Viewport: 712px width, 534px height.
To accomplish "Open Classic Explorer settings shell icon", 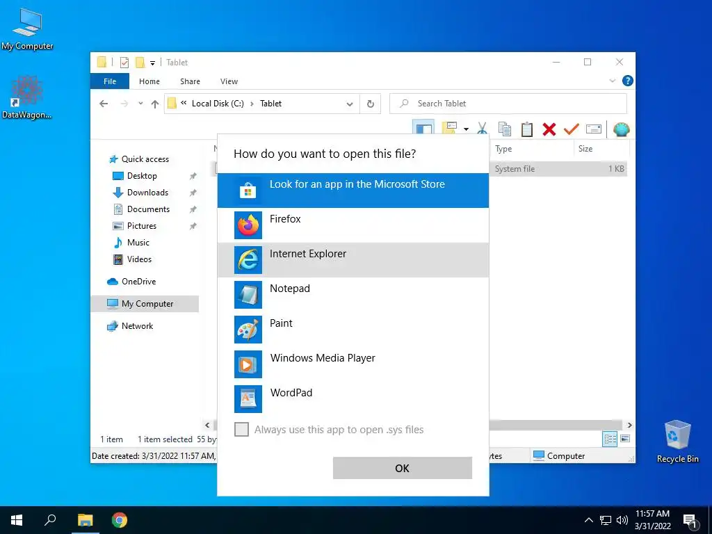I will 621,129.
